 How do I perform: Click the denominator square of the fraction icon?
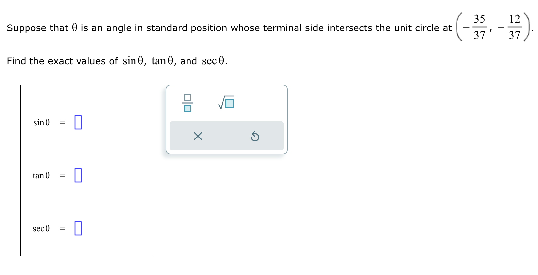(187, 108)
